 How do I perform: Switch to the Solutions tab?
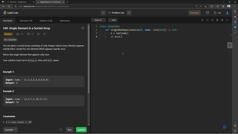click(46, 21)
